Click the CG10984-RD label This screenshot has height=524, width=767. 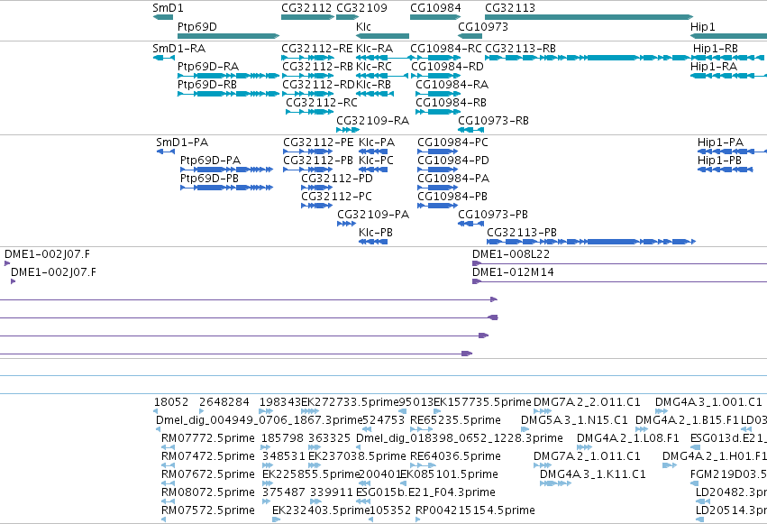click(447, 67)
